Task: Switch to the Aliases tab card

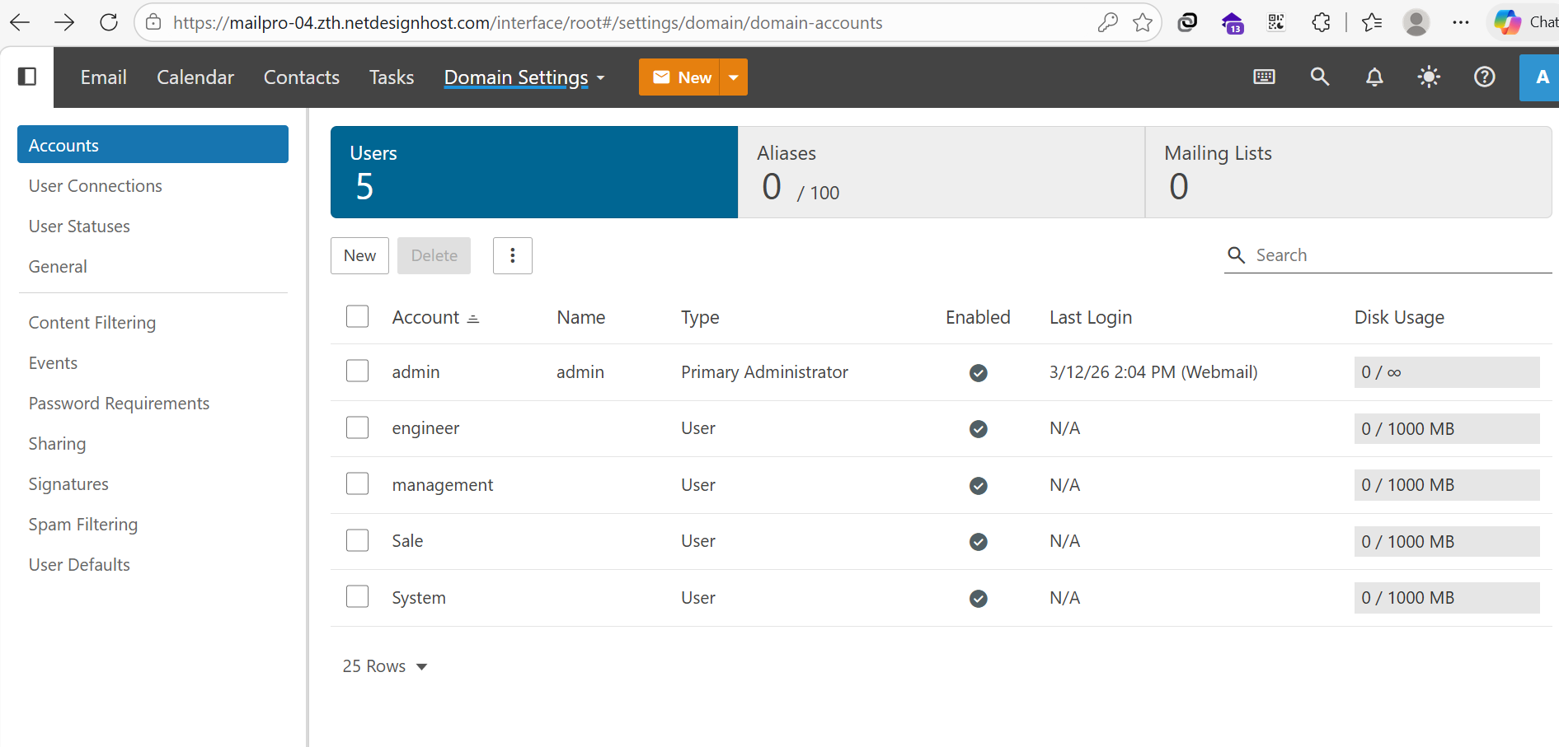Action: [x=942, y=172]
